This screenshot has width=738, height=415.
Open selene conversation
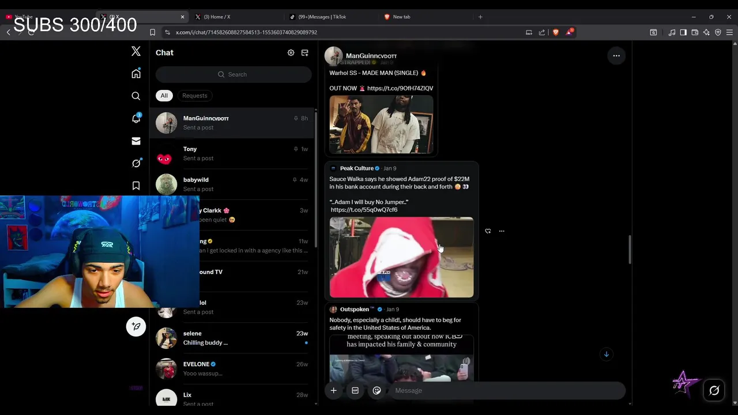[x=232, y=338]
